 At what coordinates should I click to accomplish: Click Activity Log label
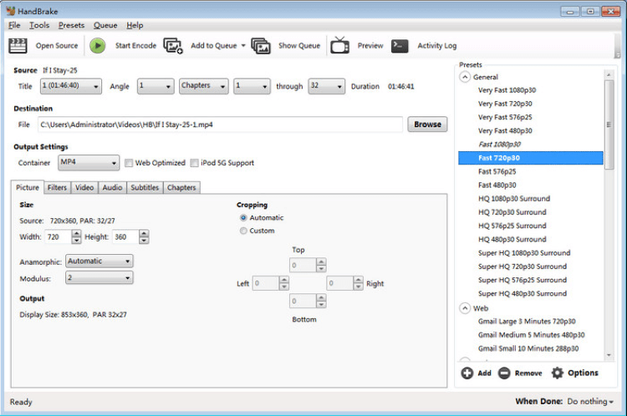pos(436,46)
